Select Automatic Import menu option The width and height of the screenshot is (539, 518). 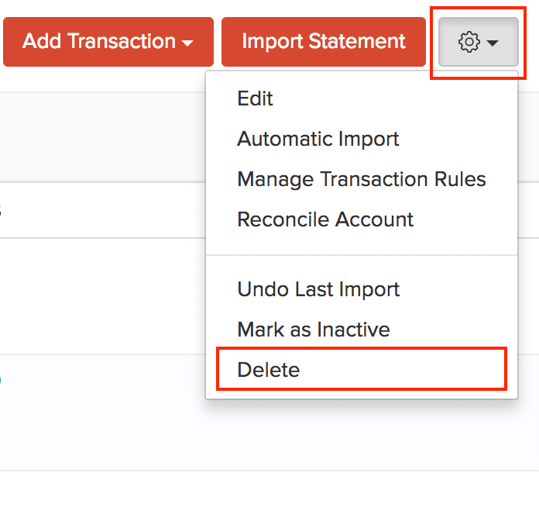pyautogui.click(x=318, y=139)
